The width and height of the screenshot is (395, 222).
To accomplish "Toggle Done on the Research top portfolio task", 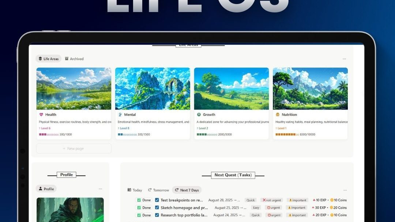I will (x=140, y=215).
